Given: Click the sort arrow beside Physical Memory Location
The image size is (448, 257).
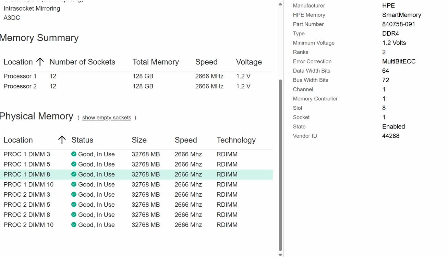Looking at the screenshot, I should click(62, 140).
